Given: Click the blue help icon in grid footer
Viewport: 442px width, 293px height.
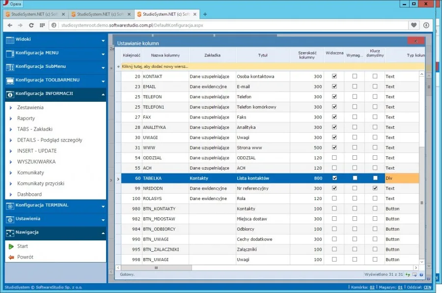Looking at the screenshot, I should (421, 274).
